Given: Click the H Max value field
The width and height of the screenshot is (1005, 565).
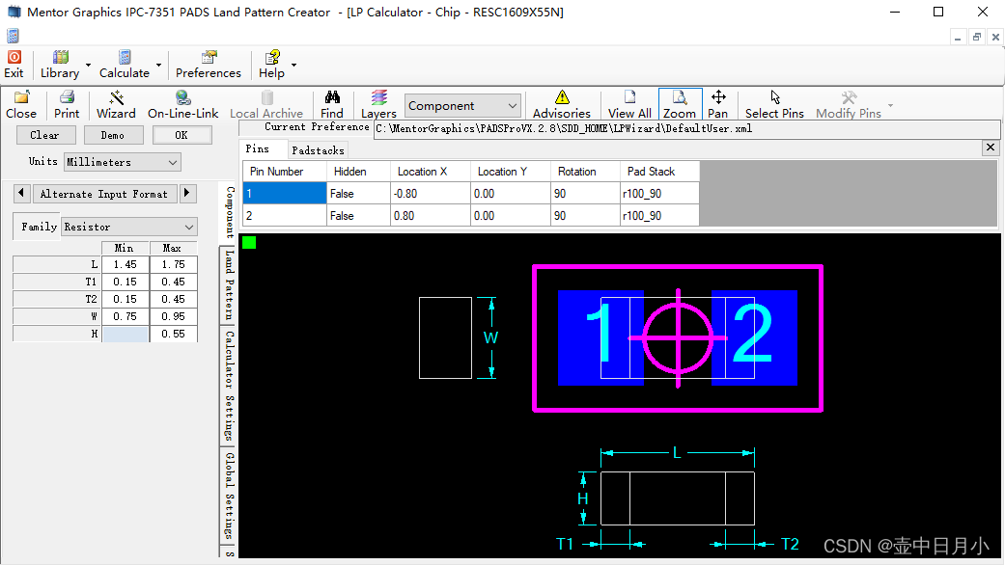Looking at the screenshot, I should (x=173, y=334).
